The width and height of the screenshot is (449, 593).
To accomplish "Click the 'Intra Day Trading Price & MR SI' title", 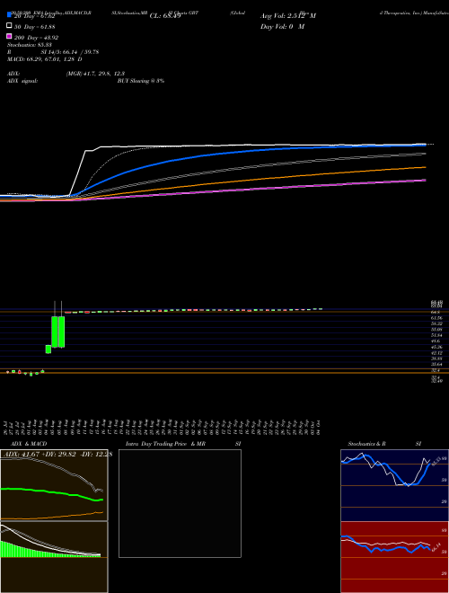I will click(183, 444).
